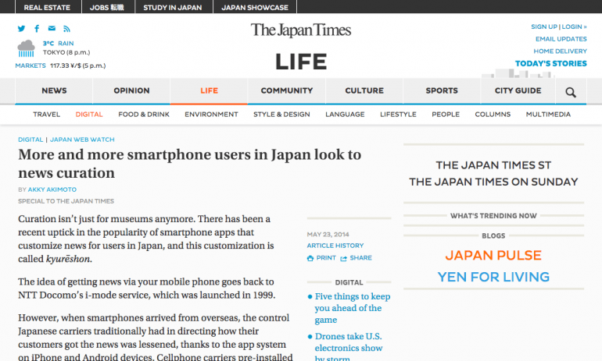Go to the CULTURE section
Image resolution: width=602 pixels, height=361 pixels.
click(x=364, y=90)
